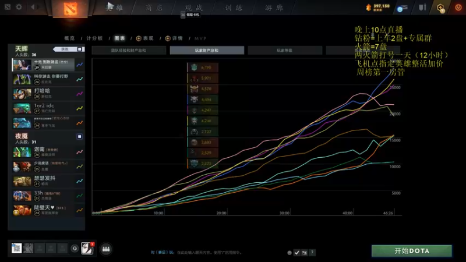Open the 英雄 heroes tab
The width and height of the screenshot is (466, 262).
click(x=114, y=8)
